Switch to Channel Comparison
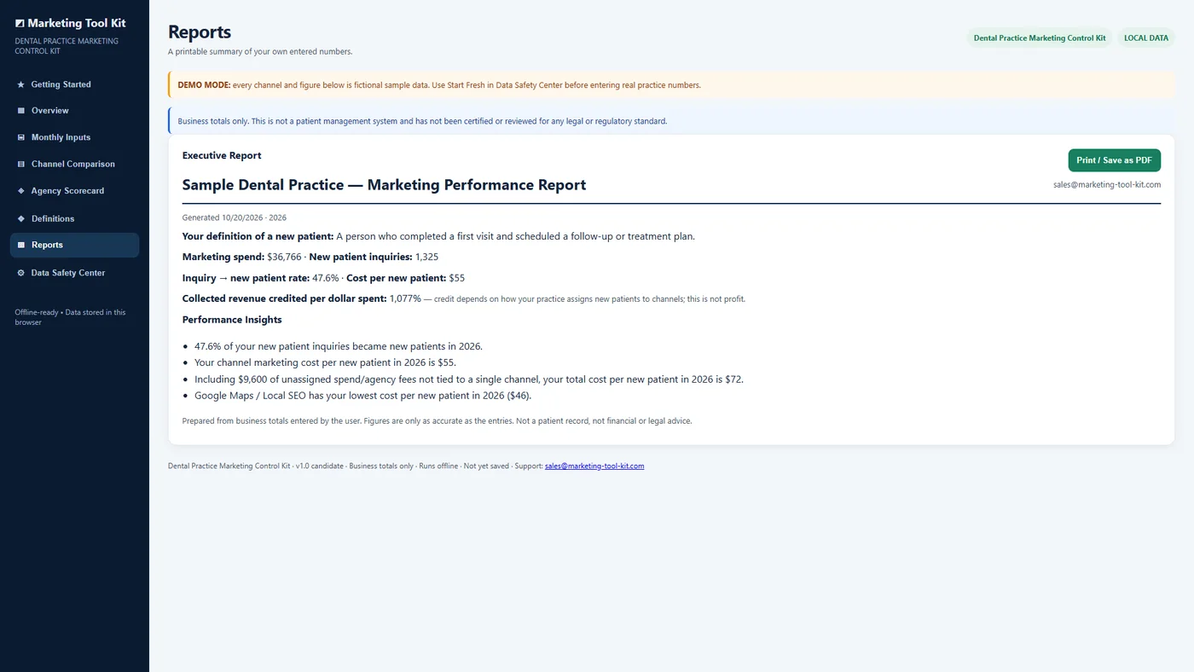The image size is (1194, 672). [74, 164]
